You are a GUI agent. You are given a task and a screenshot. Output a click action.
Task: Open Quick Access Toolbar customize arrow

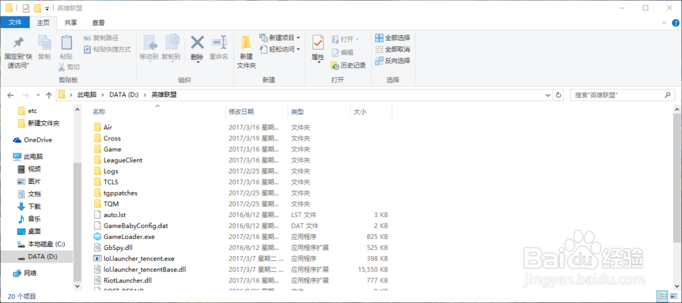click(47, 8)
